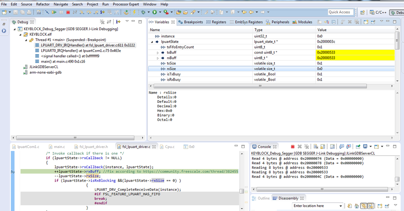Image resolution: width=404 pixels, height=211 pixels.
Task: Open Variables view menu triangle
Action: [382, 22]
